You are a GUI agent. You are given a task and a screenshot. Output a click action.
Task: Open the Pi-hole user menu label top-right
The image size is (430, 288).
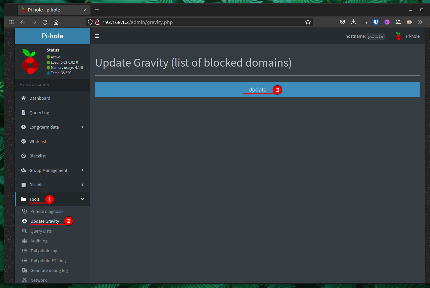413,36
